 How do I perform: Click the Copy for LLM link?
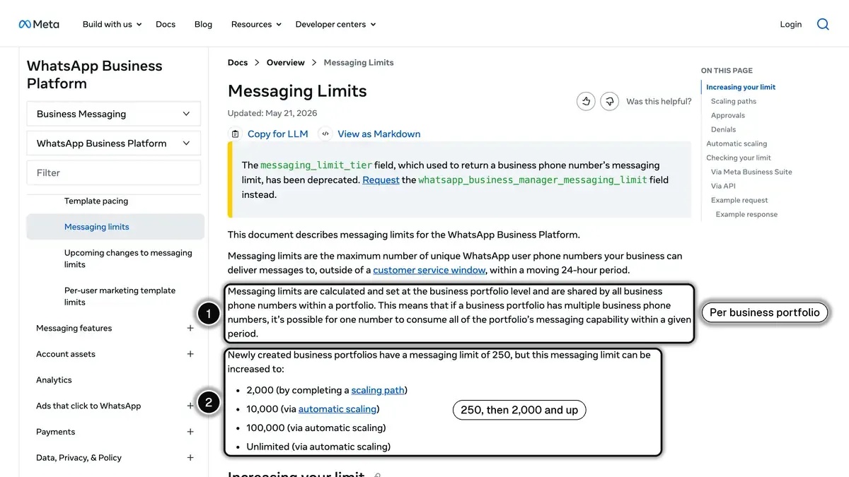pos(278,134)
